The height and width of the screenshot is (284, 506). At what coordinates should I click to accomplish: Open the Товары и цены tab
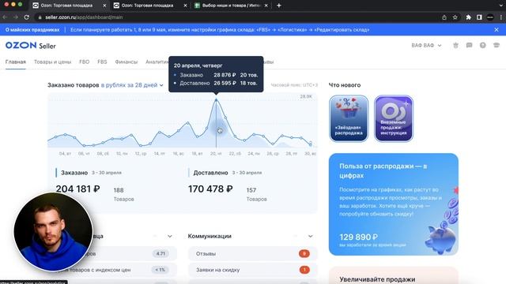(x=53, y=62)
